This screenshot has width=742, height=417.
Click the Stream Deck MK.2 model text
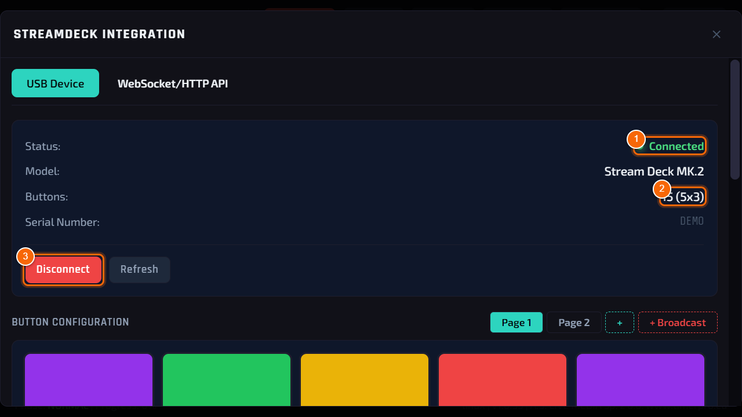[654, 171]
